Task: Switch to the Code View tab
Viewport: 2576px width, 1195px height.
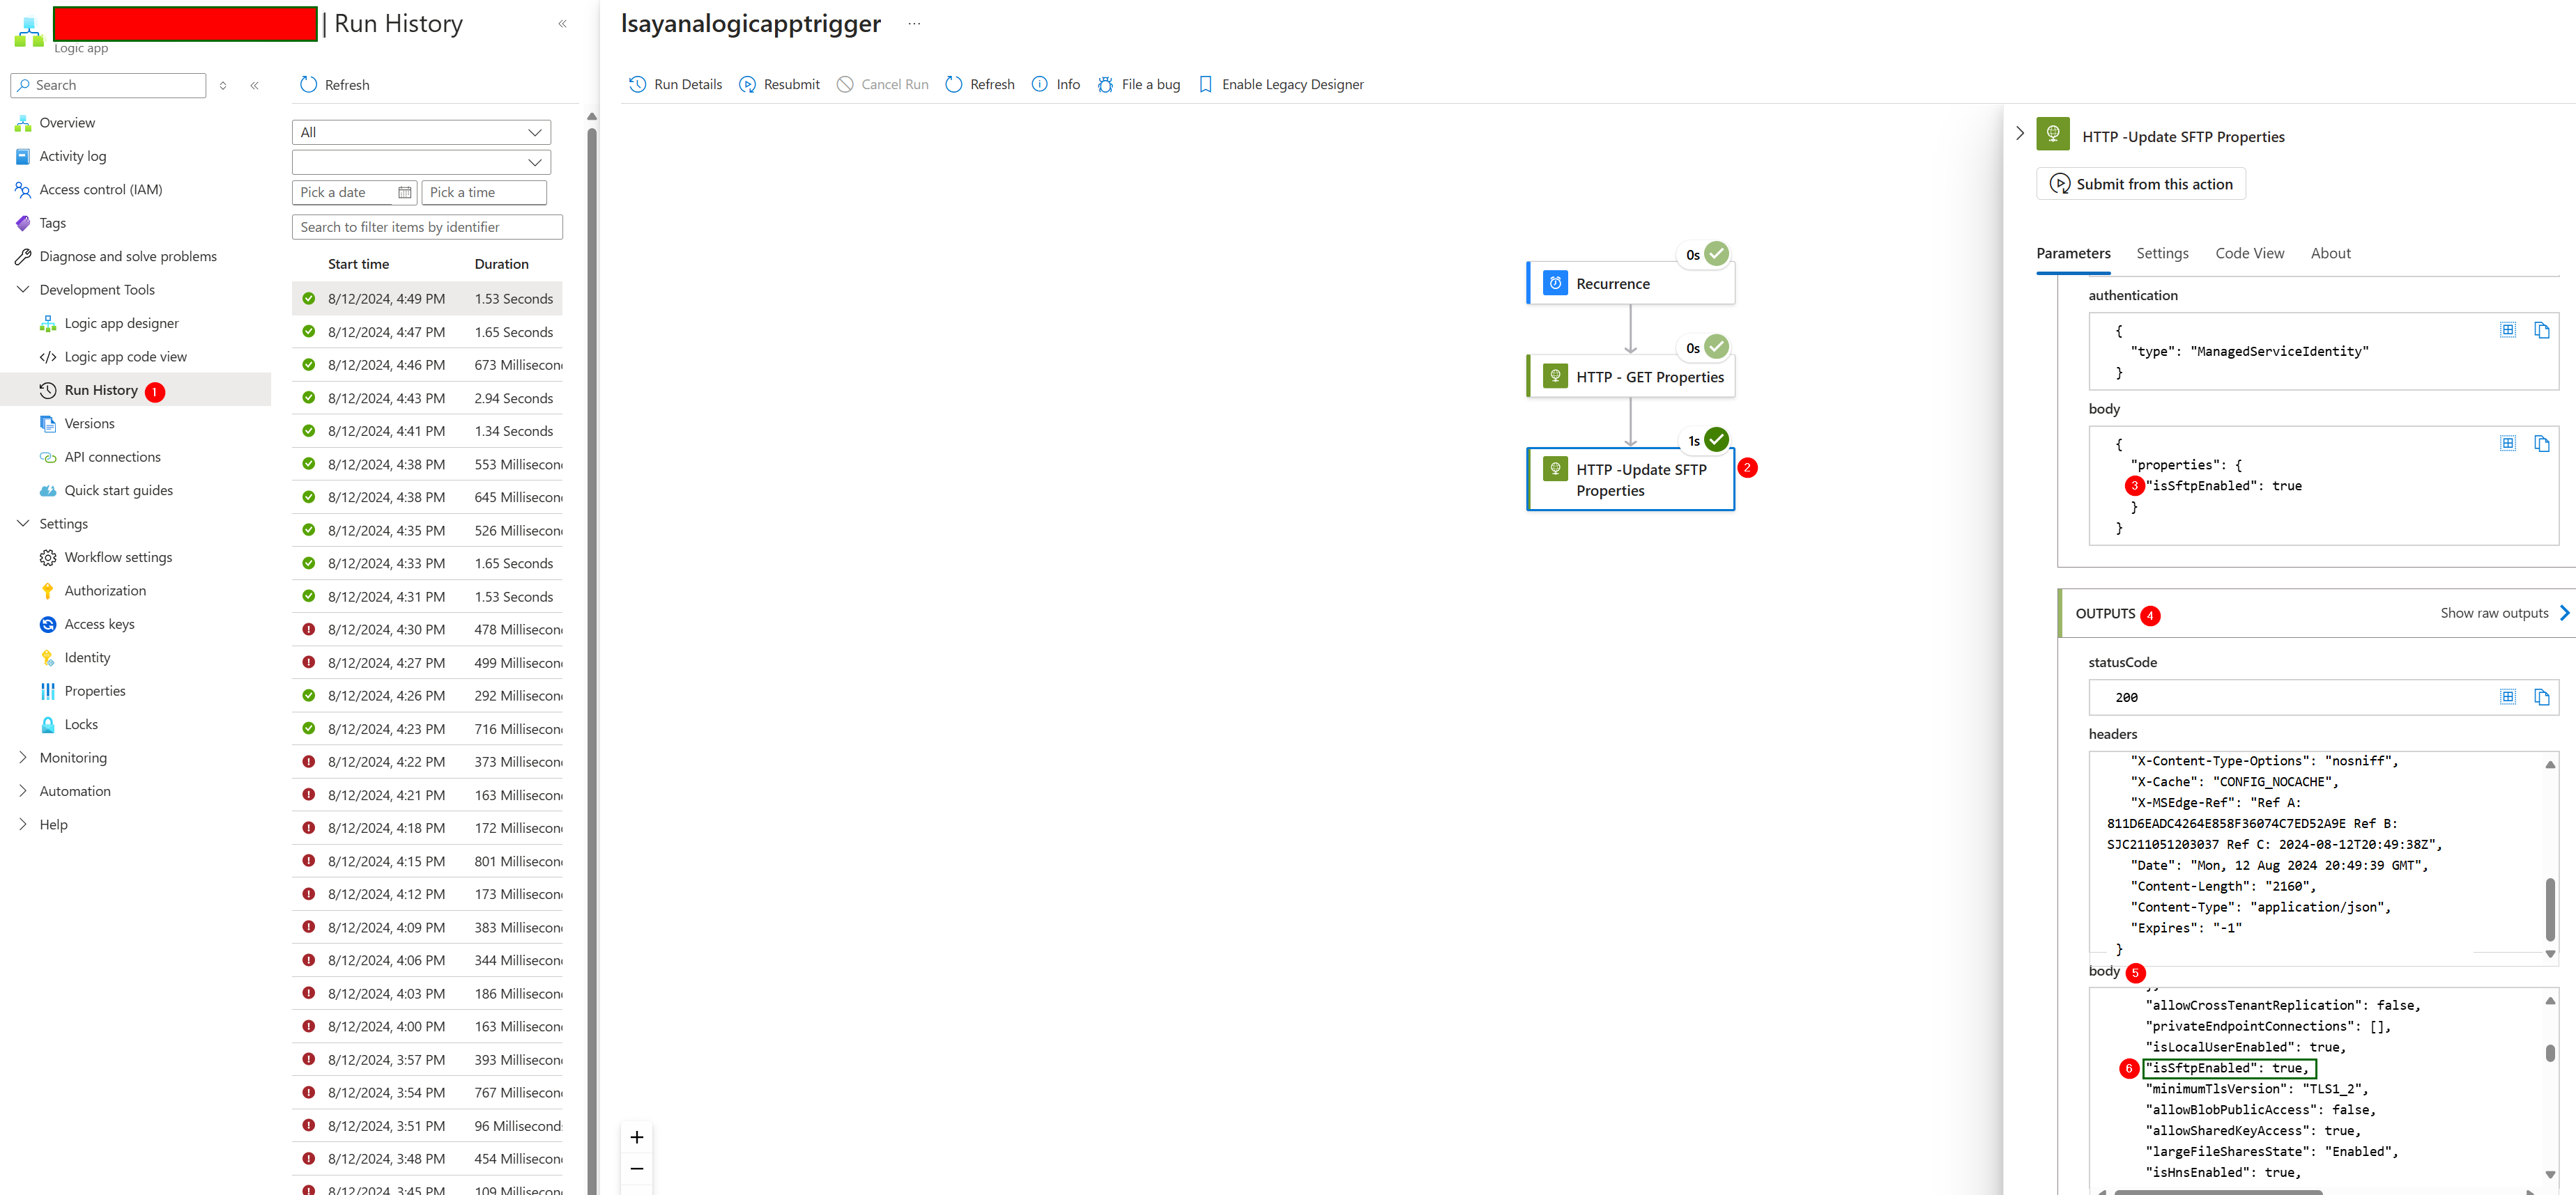Action: [x=2249, y=253]
